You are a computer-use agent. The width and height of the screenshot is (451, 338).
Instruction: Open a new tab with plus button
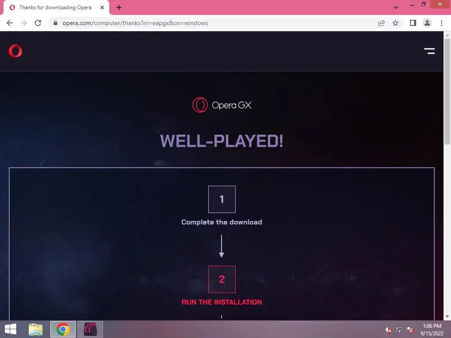[x=119, y=7]
